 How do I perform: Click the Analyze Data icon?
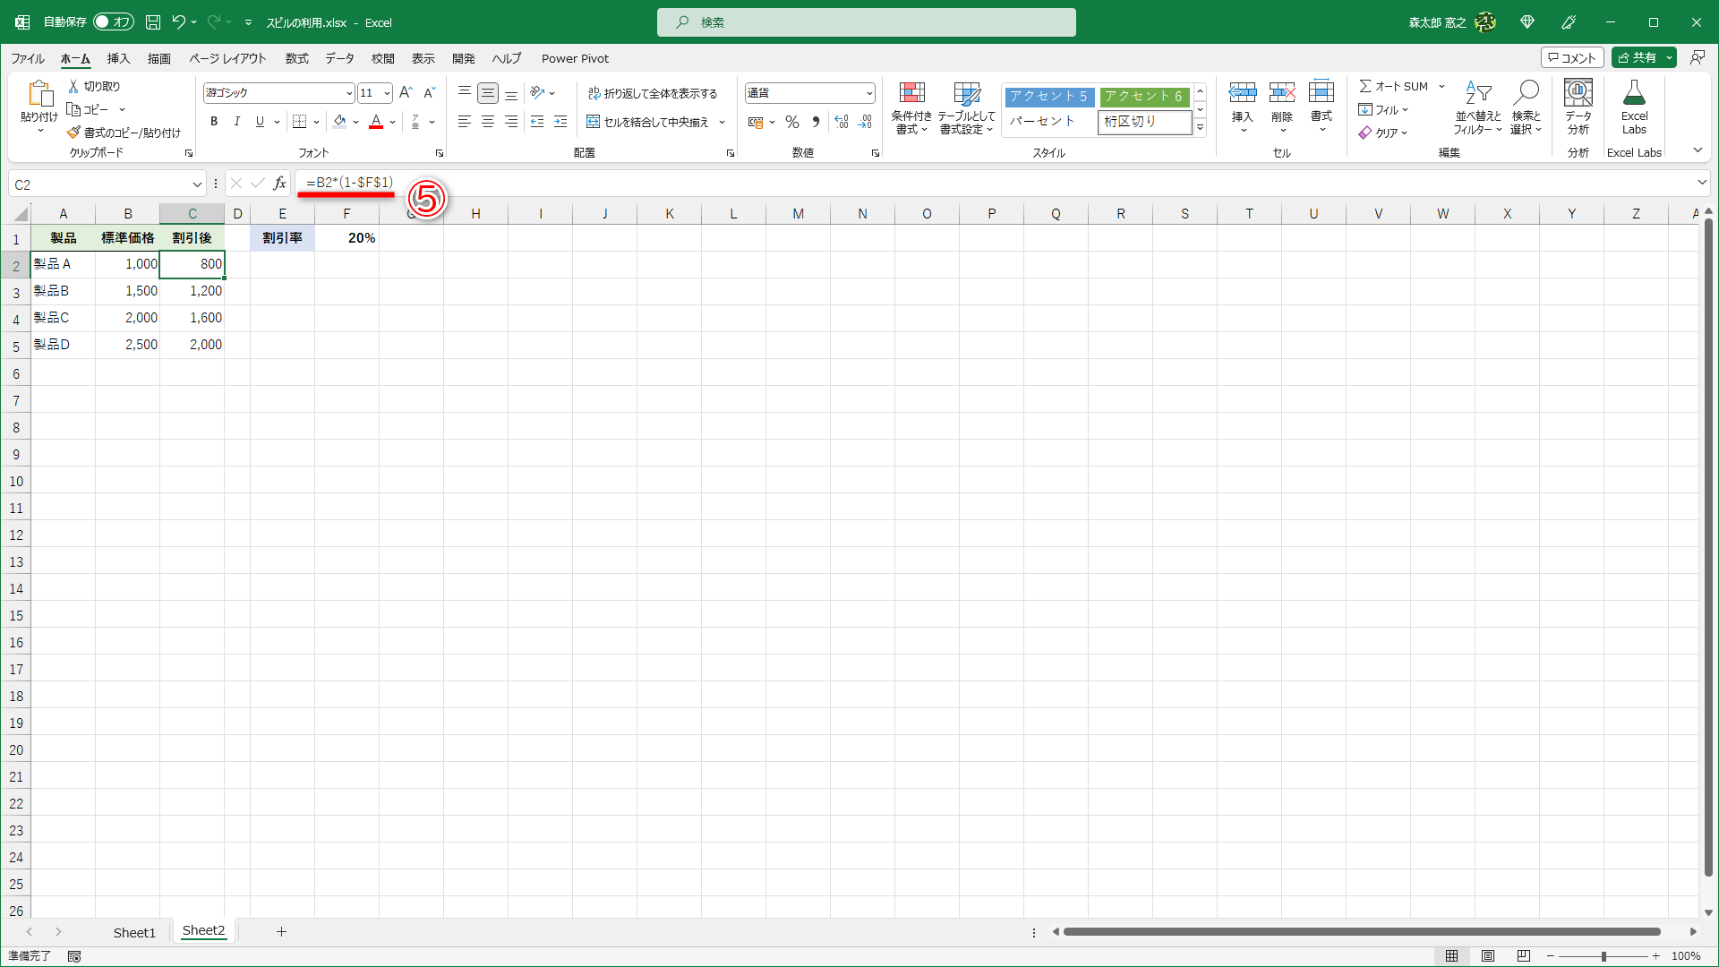click(x=1578, y=93)
